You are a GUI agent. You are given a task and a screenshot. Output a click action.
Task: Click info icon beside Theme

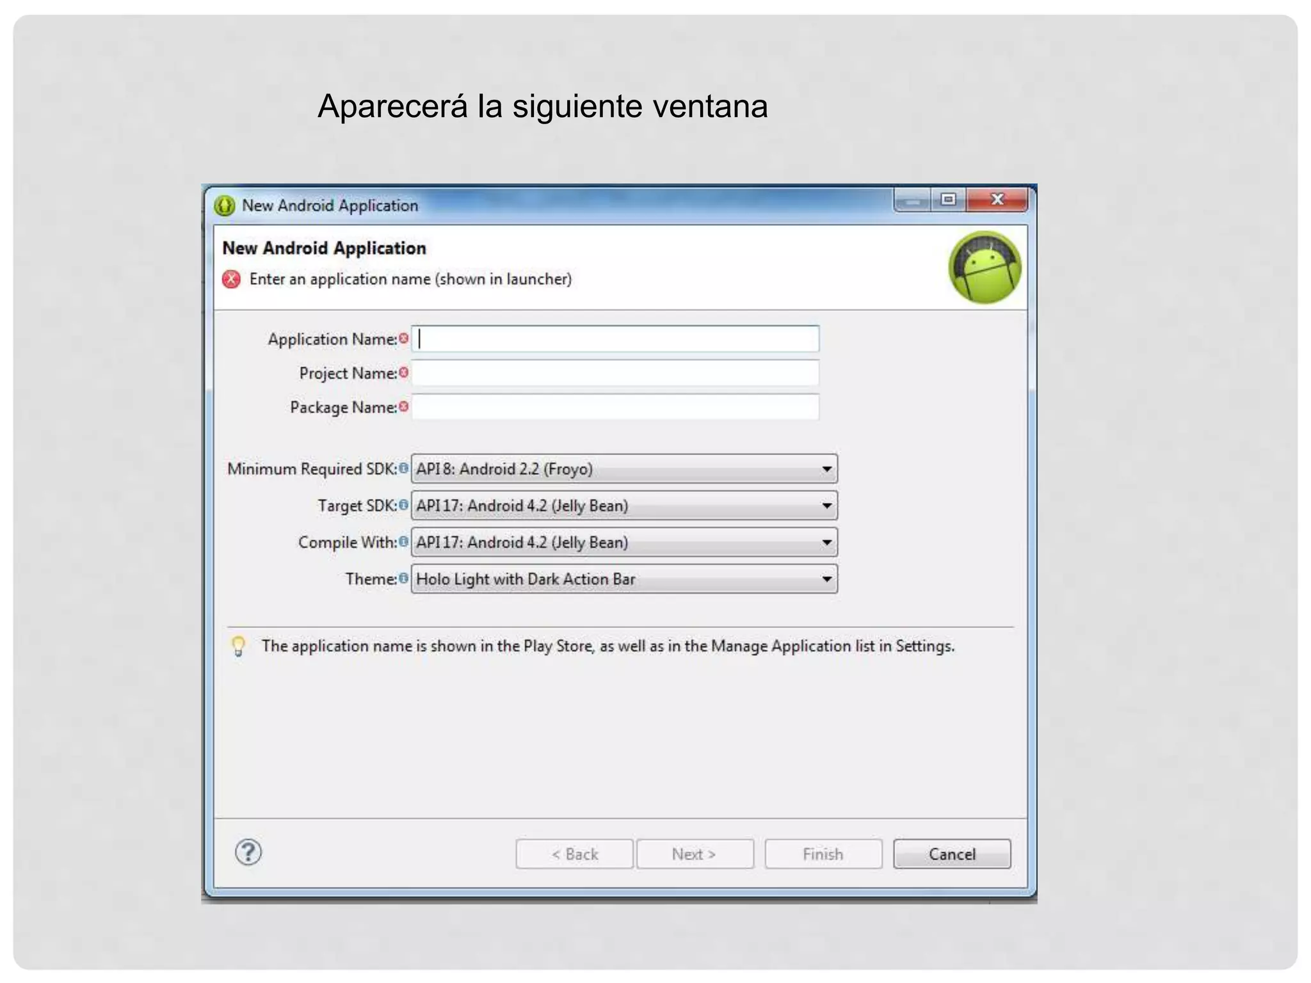point(403,578)
